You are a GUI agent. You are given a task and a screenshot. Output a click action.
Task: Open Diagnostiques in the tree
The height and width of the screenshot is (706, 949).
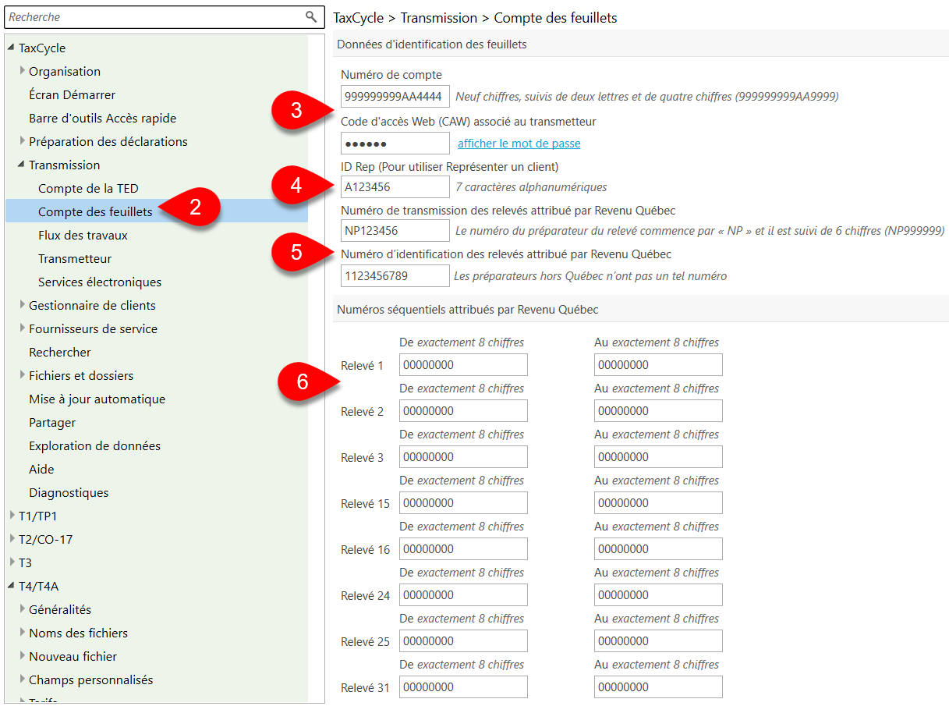(x=69, y=492)
